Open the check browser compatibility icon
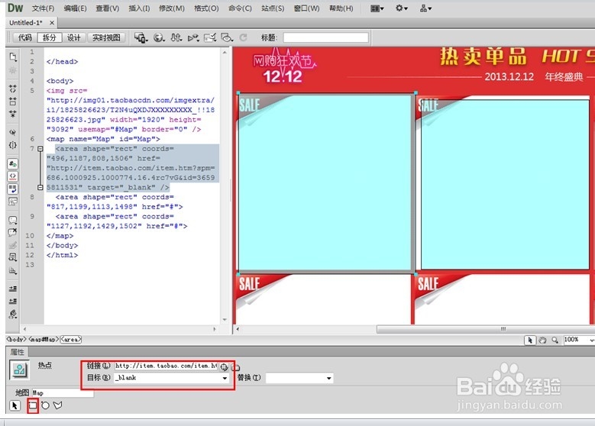595x426 pixels. coord(210,37)
